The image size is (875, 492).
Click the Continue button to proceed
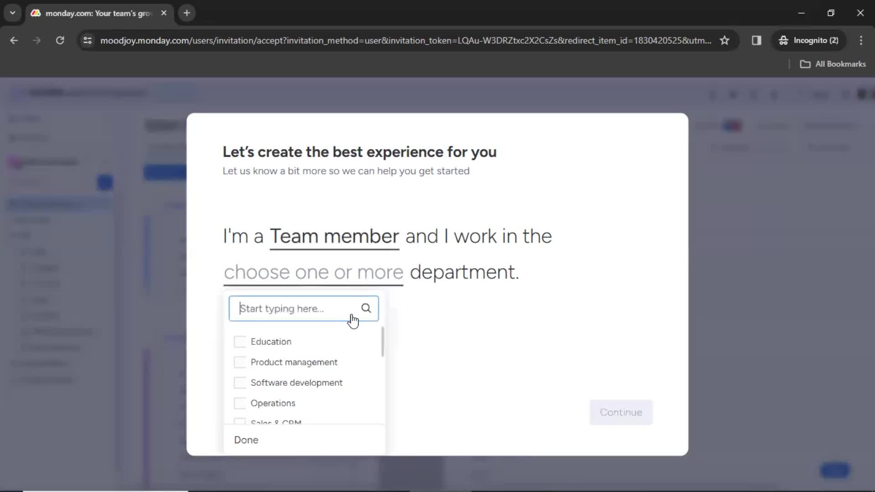point(621,412)
